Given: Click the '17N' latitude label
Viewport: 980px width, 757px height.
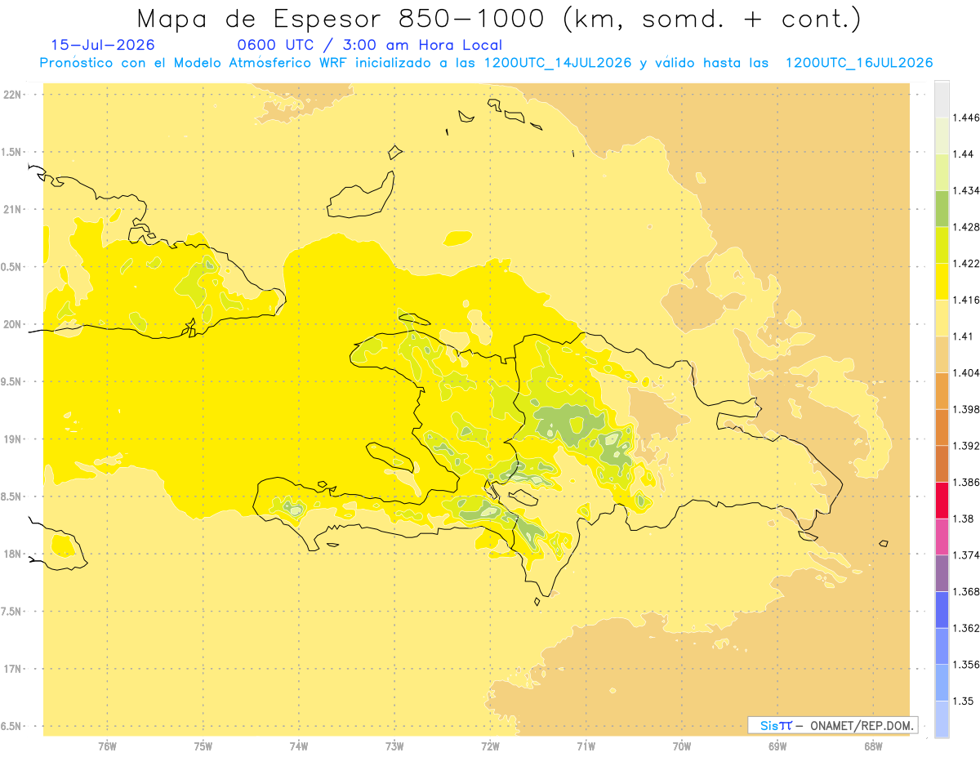Looking at the screenshot, I should (14, 669).
